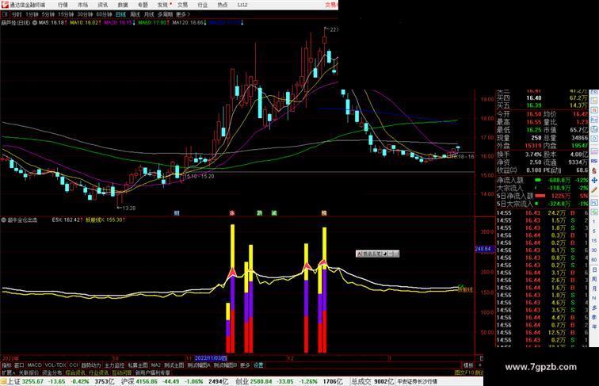The width and height of the screenshot is (599, 386).
Task: Select multi-period '多' in sidebar
Action: pyautogui.click(x=594, y=308)
